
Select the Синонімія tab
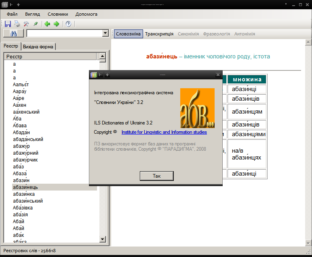coord(188,34)
